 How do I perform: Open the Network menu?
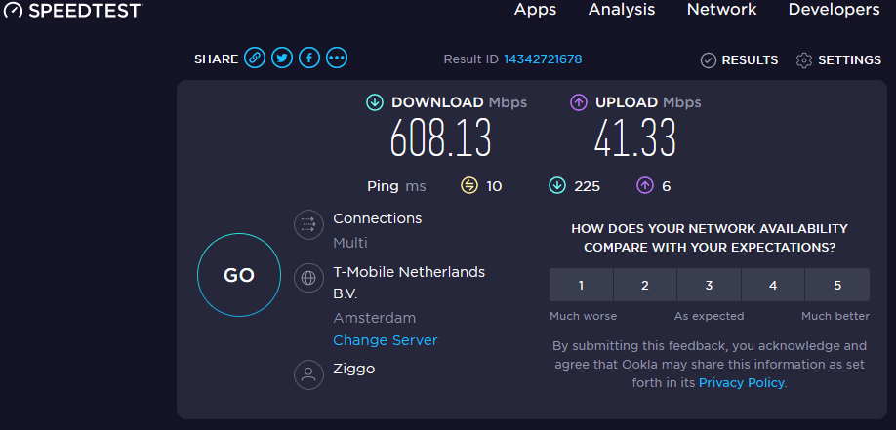pyautogui.click(x=721, y=10)
